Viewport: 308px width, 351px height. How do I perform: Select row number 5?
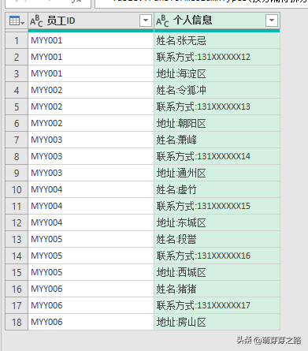tap(17, 106)
